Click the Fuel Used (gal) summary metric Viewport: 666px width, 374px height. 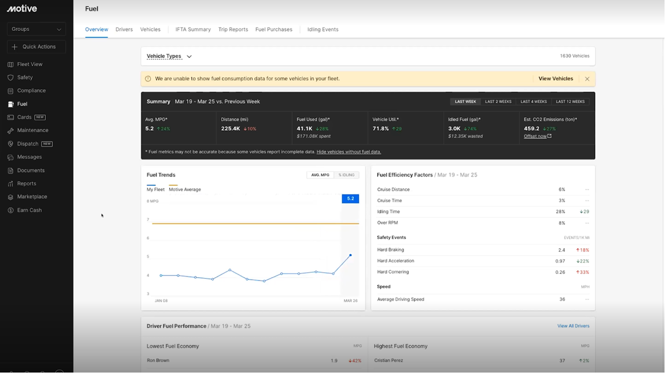(x=330, y=128)
